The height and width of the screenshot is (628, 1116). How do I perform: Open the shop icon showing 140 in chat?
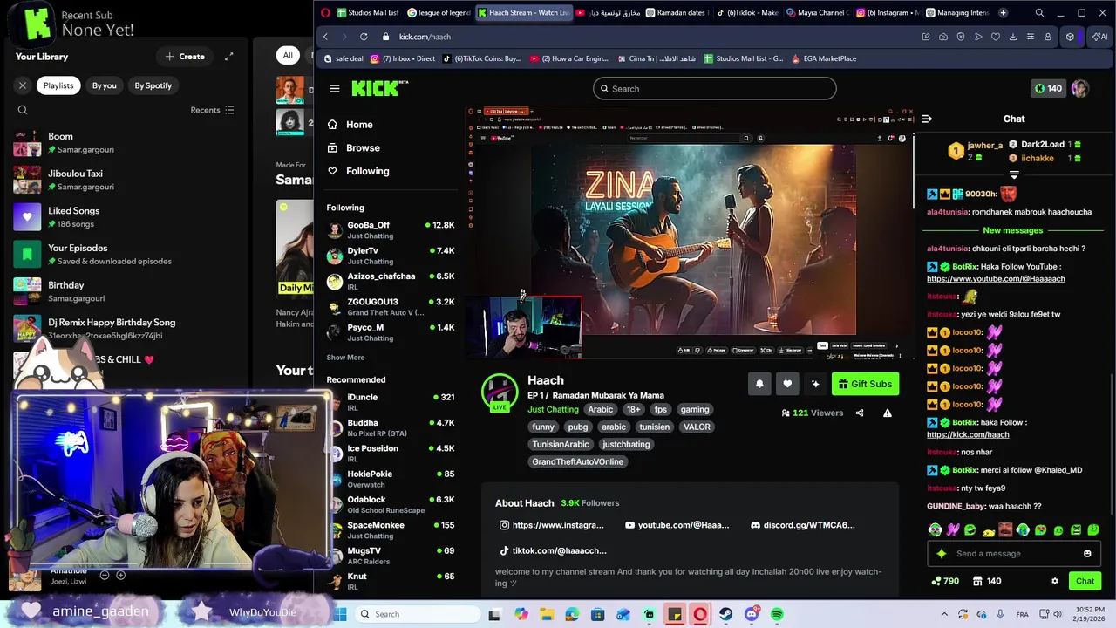pyautogui.click(x=986, y=581)
